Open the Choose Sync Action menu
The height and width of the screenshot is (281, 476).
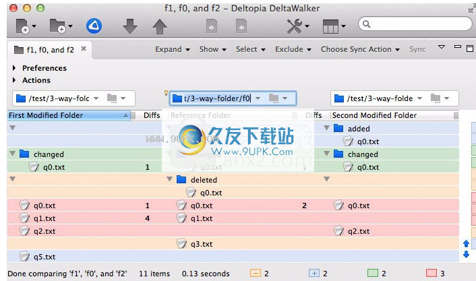(360, 49)
